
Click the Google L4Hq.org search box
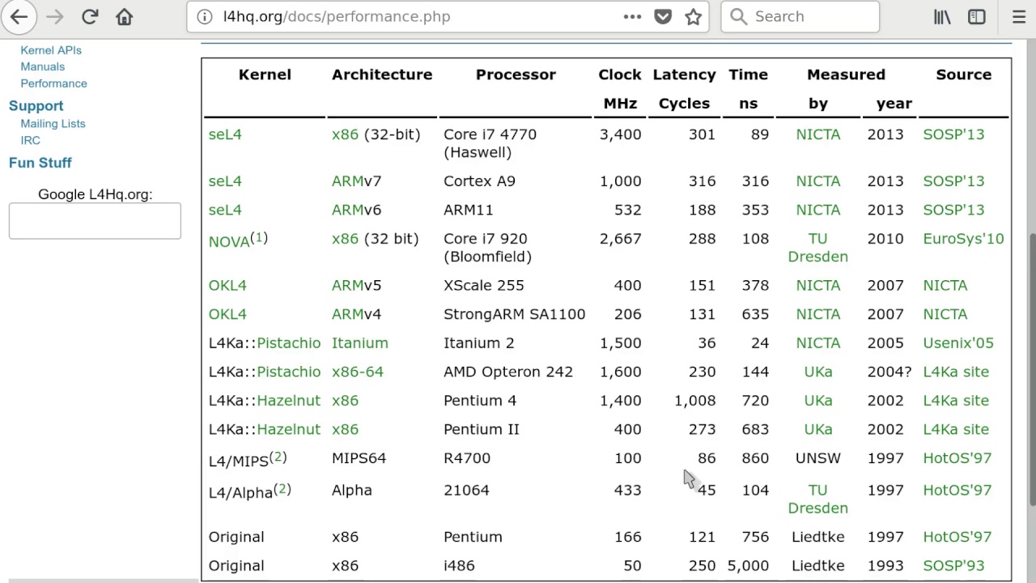click(x=95, y=221)
